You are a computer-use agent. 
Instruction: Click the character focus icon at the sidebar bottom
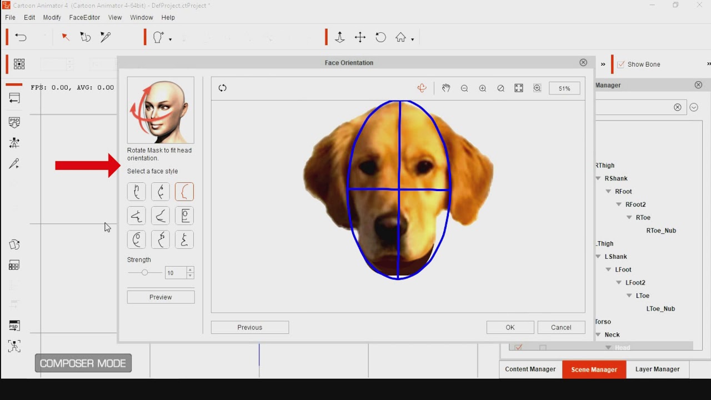(14, 346)
